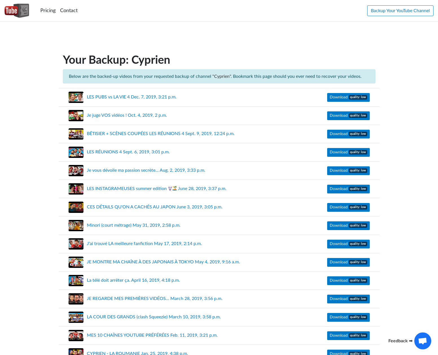Click thumbnail of La télé doit arrêter ça

(76, 281)
